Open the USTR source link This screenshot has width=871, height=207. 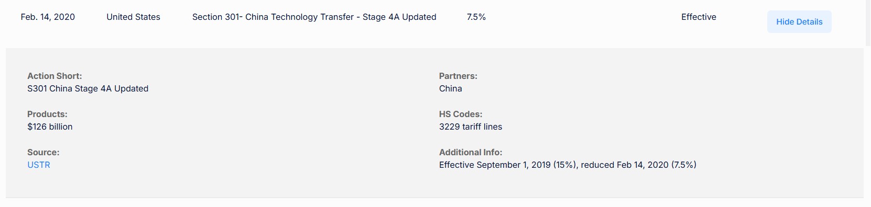click(39, 165)
